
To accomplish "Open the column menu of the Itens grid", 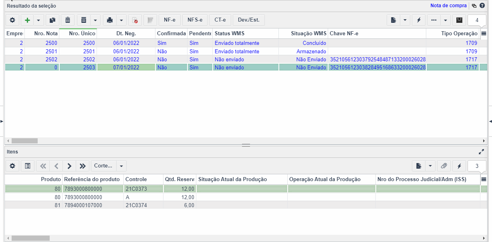I will (x=484, y=179).
